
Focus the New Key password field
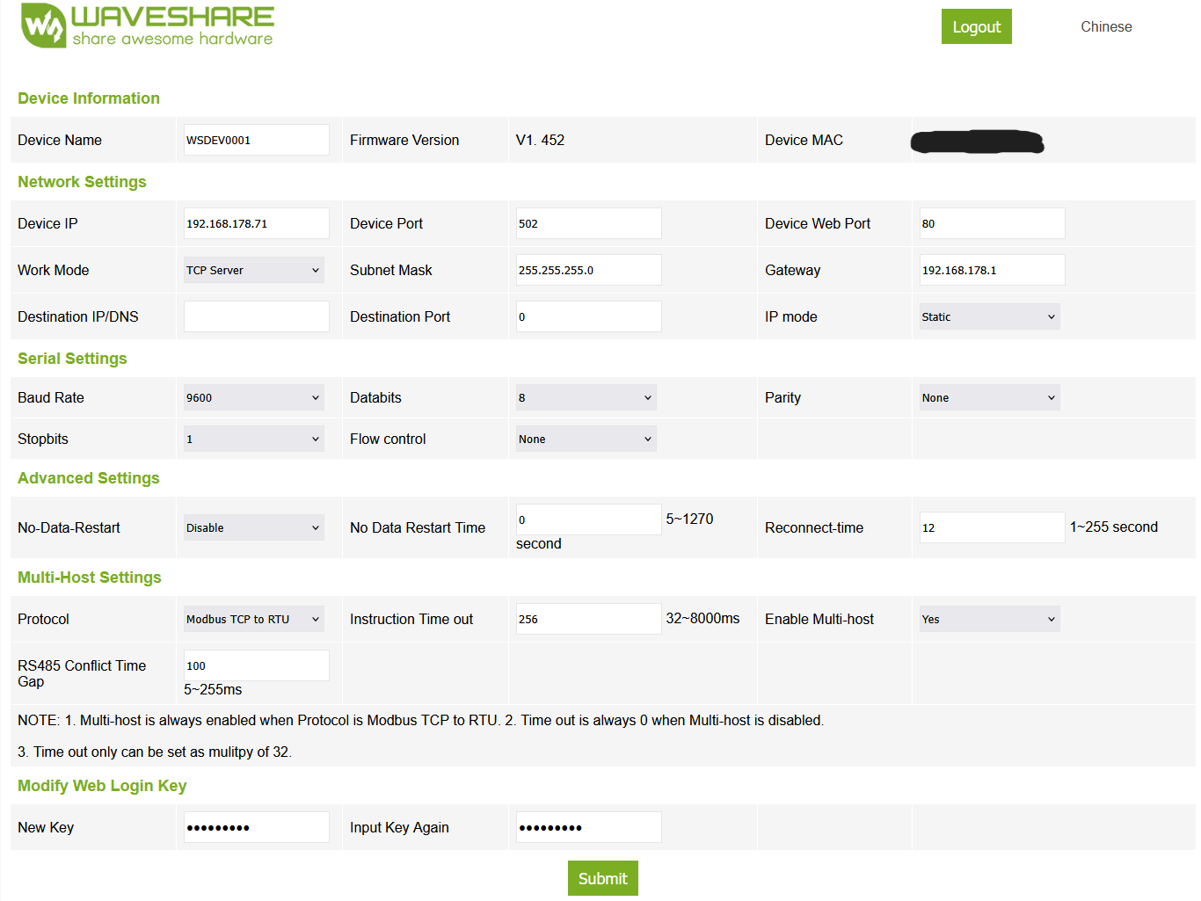pos(256,827)
